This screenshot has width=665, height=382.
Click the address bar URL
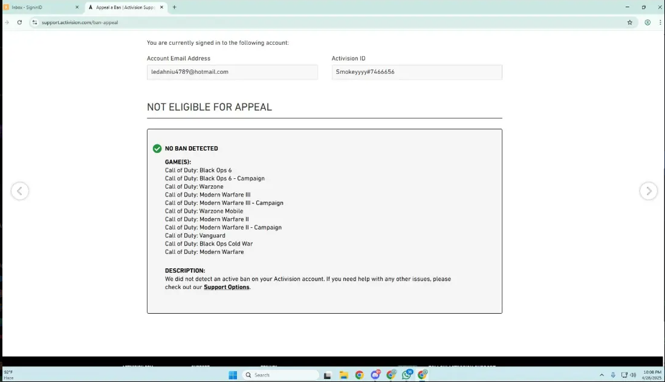click(x=80, y=22)
